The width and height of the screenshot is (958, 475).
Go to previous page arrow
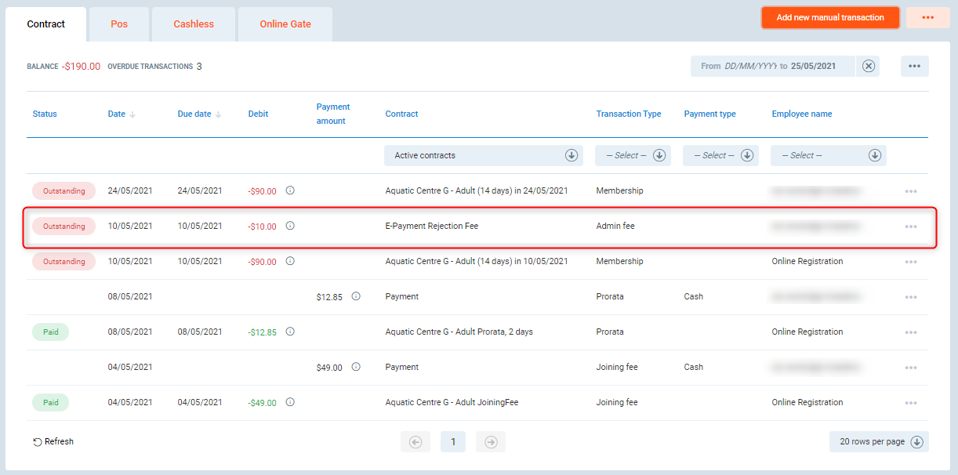pyautogui.click(x=415, y=442)
